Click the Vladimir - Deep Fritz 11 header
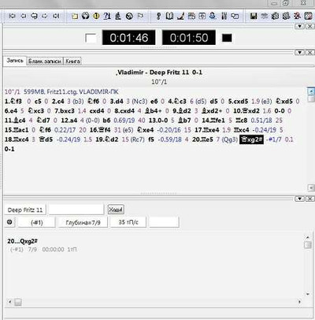The width and height of the screenshot is (315, 320). 160,73
